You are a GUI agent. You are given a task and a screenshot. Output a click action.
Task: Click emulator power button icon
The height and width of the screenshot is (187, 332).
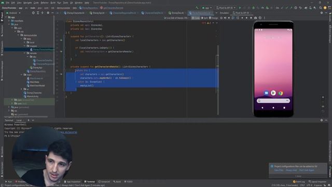[222, 18]
